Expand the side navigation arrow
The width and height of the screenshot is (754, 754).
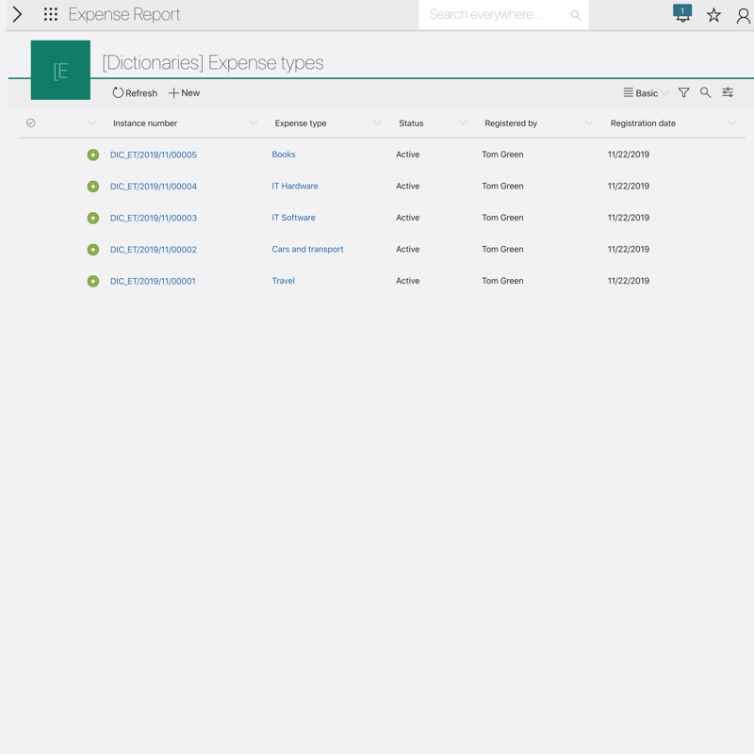click(x=17, y=14)
